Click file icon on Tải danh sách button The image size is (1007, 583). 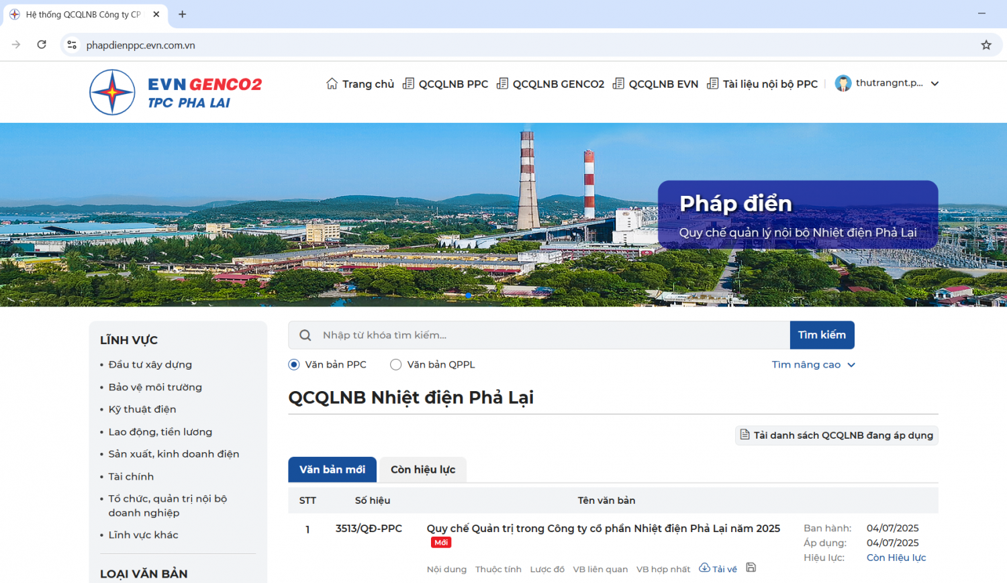coord(745,435)
